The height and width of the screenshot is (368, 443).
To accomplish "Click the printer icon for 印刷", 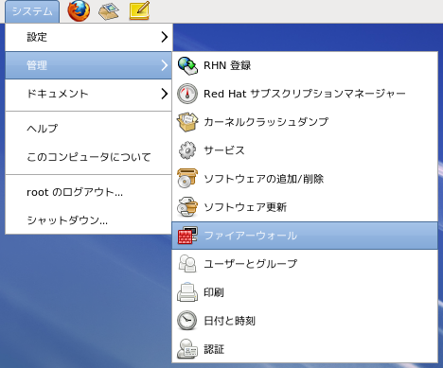I will (187, 292).
